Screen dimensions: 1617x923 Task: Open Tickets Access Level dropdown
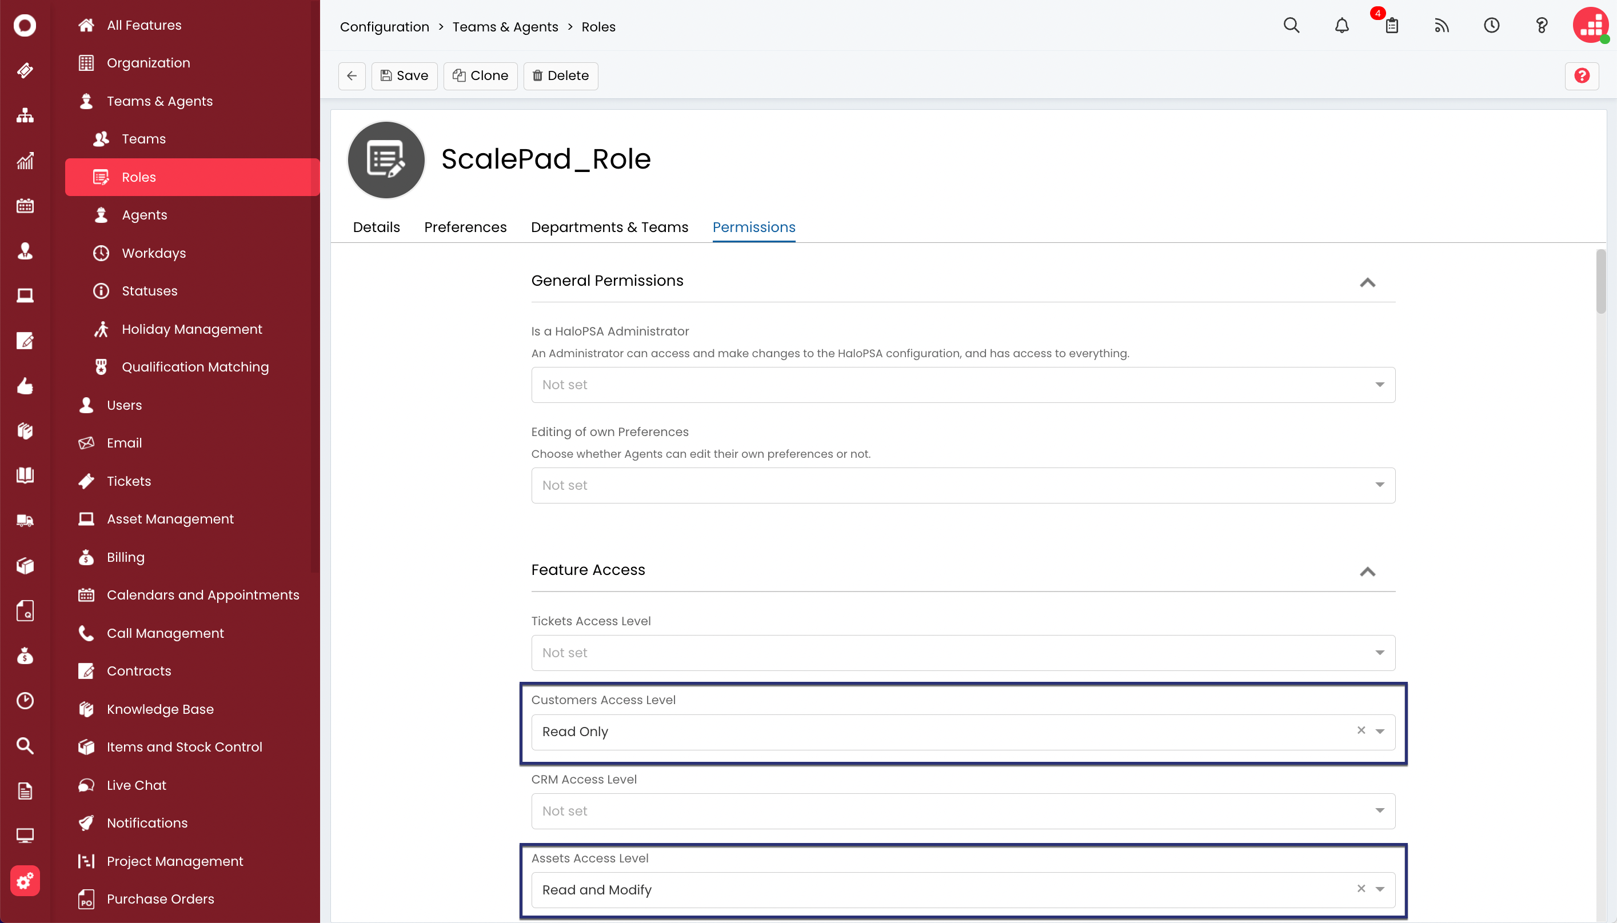(x=963, y=653)
